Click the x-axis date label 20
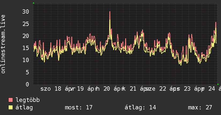The height and width of the screenshot is (115, 221). click(x=107, y=89)
